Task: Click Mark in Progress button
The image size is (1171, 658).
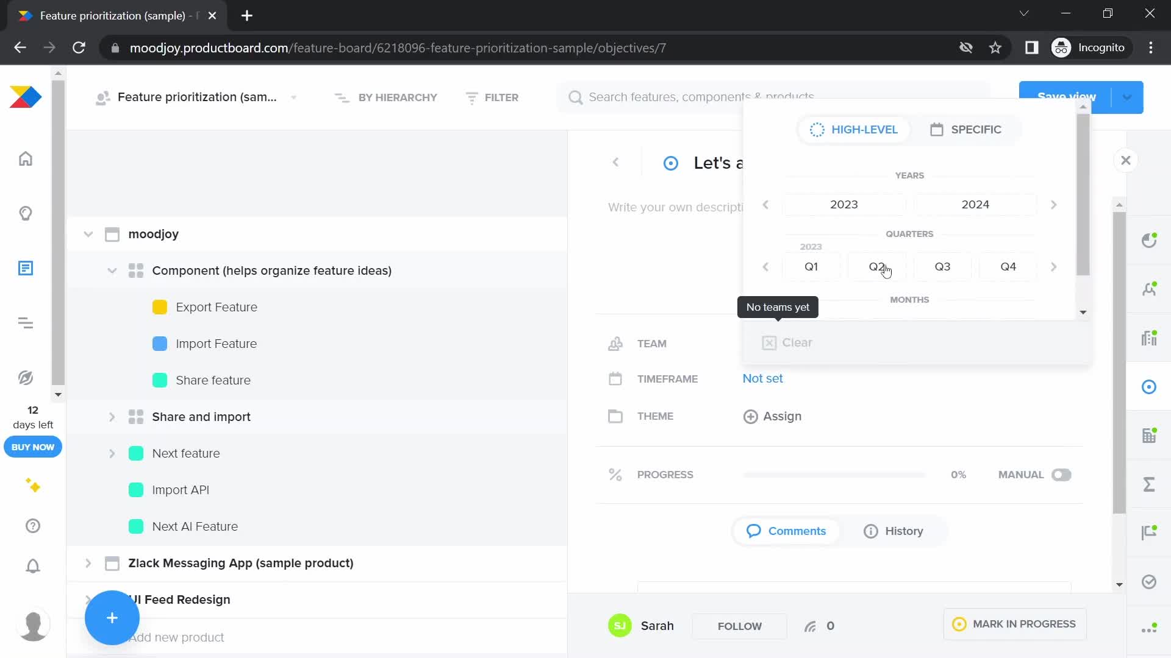Action: point(1015,624)
